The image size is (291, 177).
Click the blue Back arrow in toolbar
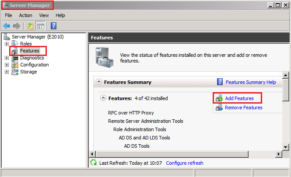7,26
